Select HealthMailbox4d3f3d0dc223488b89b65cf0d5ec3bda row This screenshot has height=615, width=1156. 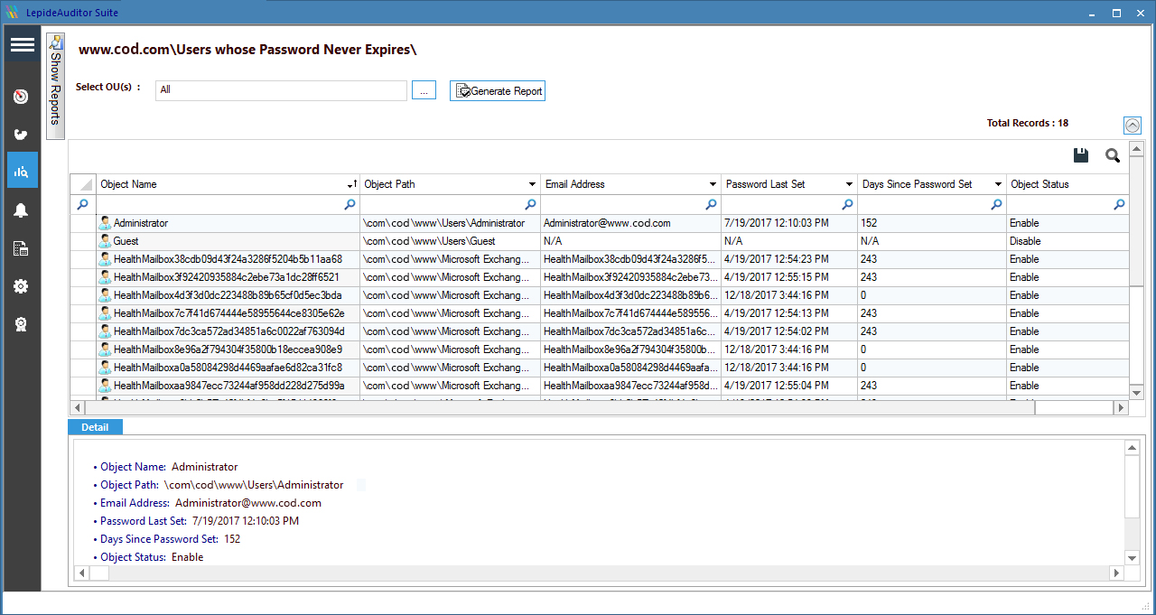click(x=600, y=295)
